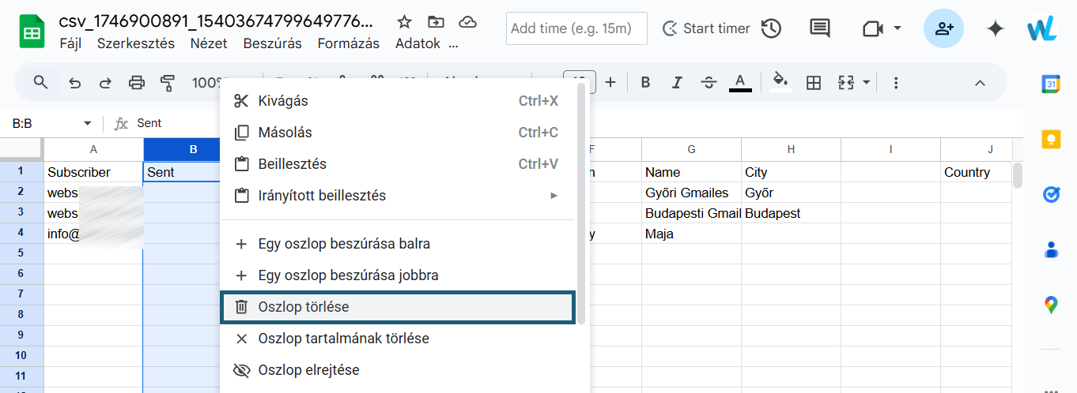The height and width of the screenshot is (393, 1077).
Task: Open the Fájl menu
Action: (x=70, y=43)
